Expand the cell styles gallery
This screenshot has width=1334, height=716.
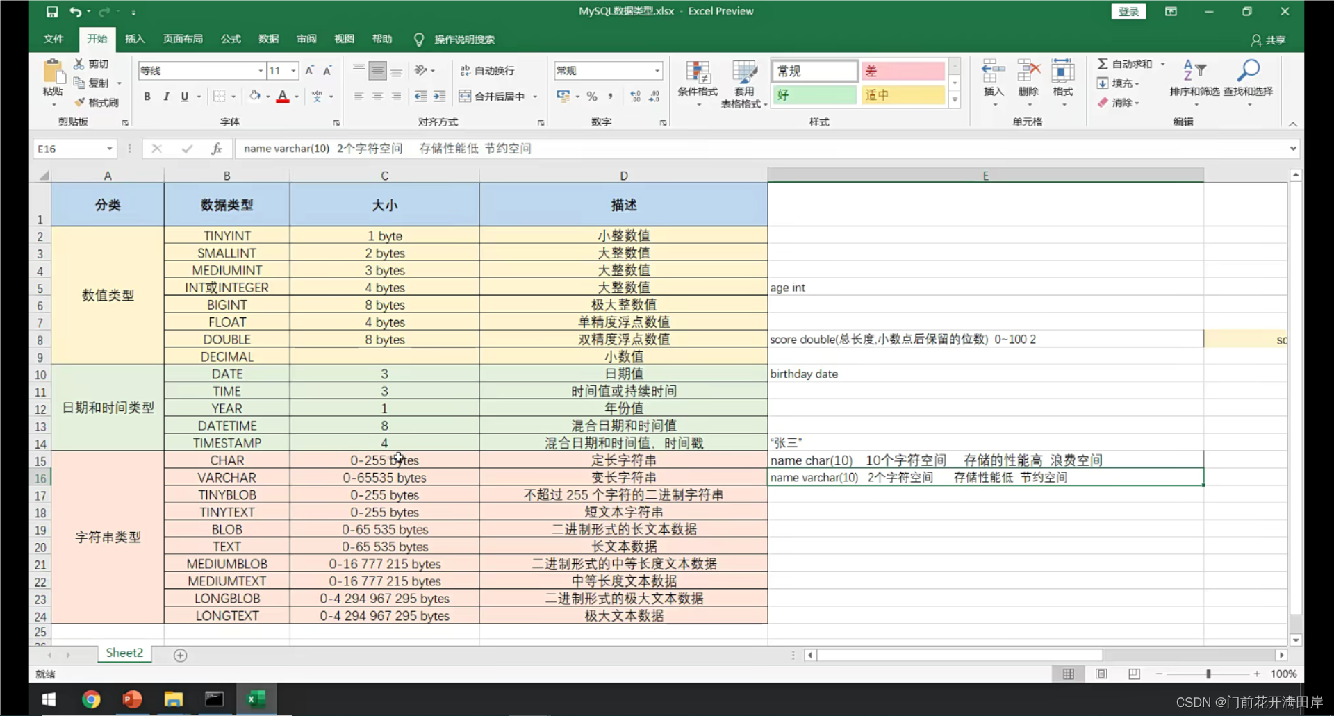click(x=955, y=100)
